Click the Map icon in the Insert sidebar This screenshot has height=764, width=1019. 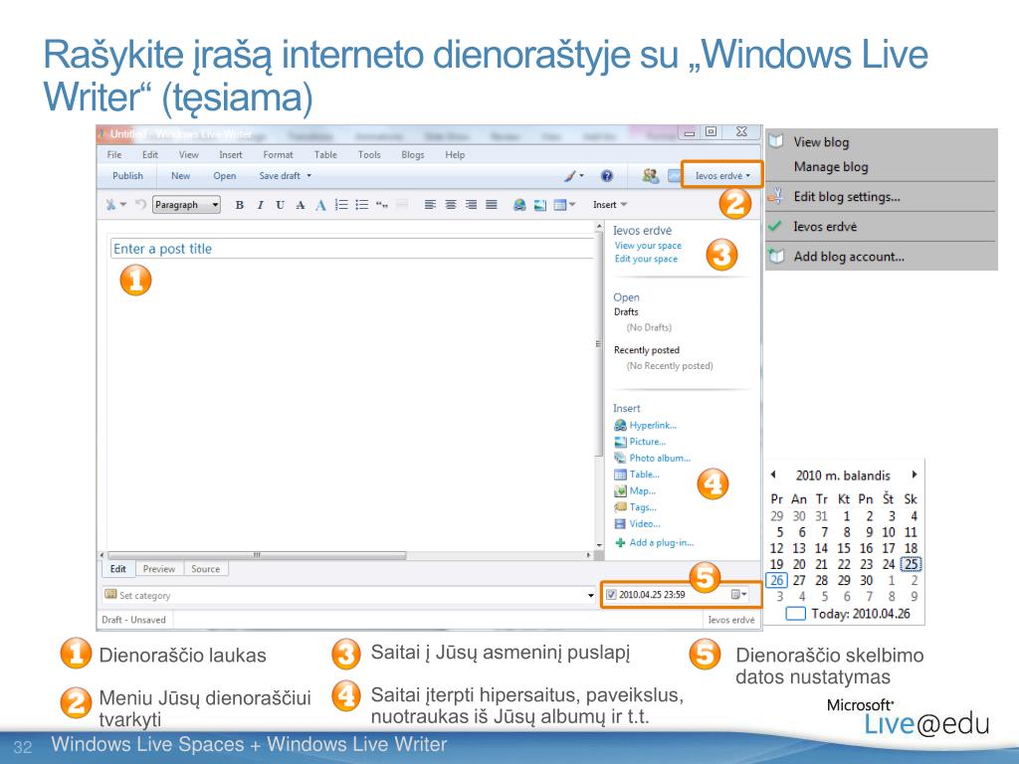click(620, 491)
